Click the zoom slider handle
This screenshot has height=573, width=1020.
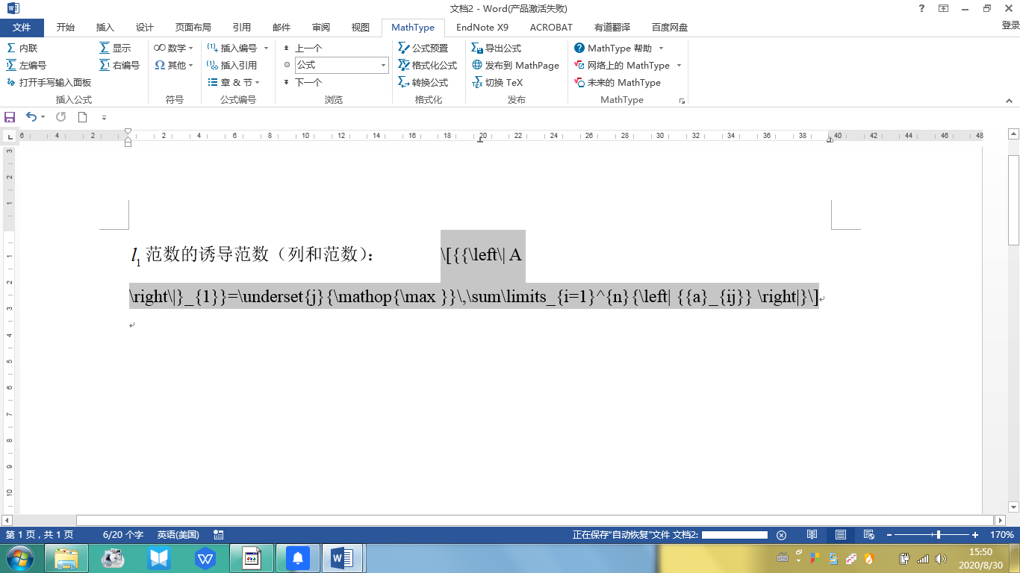click(939, 535)
